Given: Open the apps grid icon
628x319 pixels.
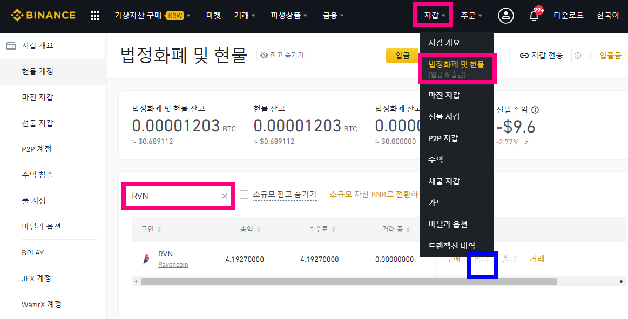Looking at the screenshot, I should point(95,16).
